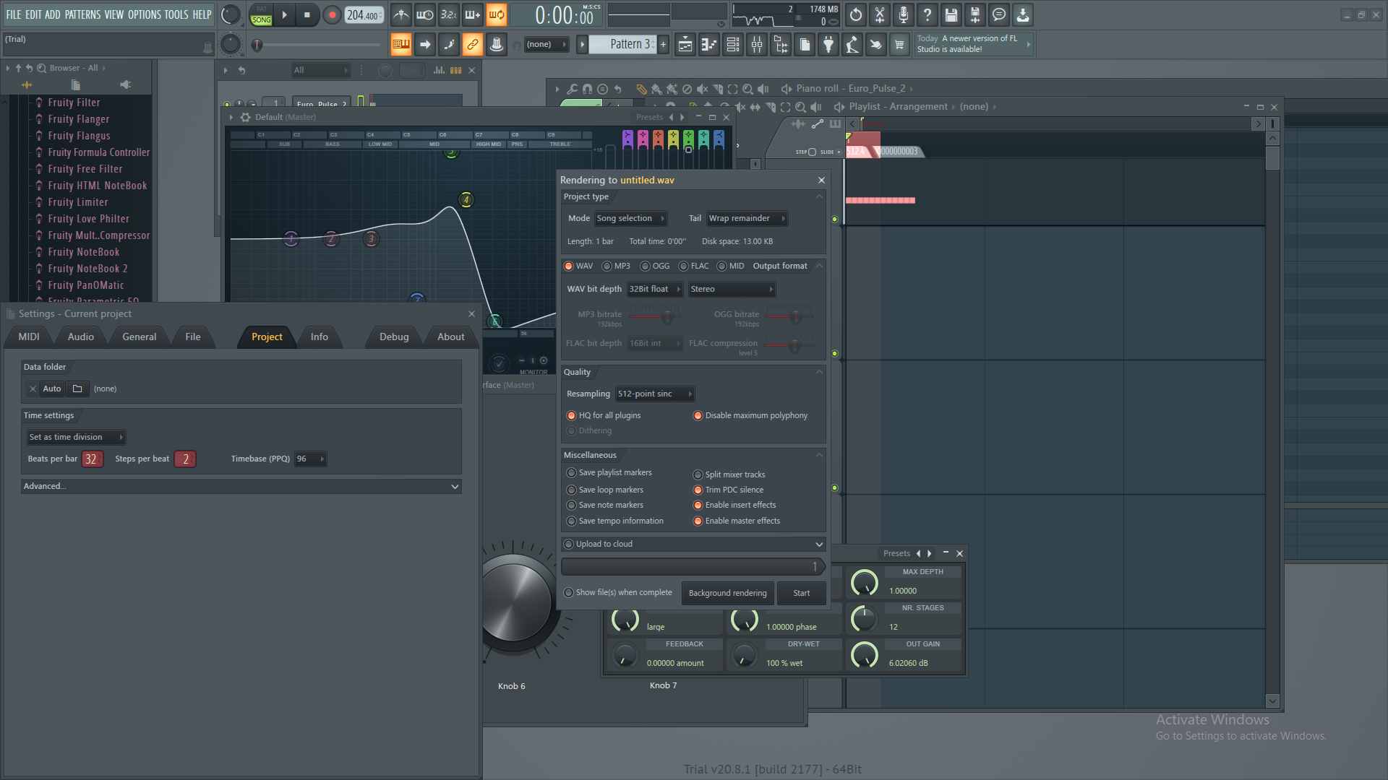Click the Start render button
Viewport: 1388px width, 780px height.
pyautogui.click(x=802, y=593)
